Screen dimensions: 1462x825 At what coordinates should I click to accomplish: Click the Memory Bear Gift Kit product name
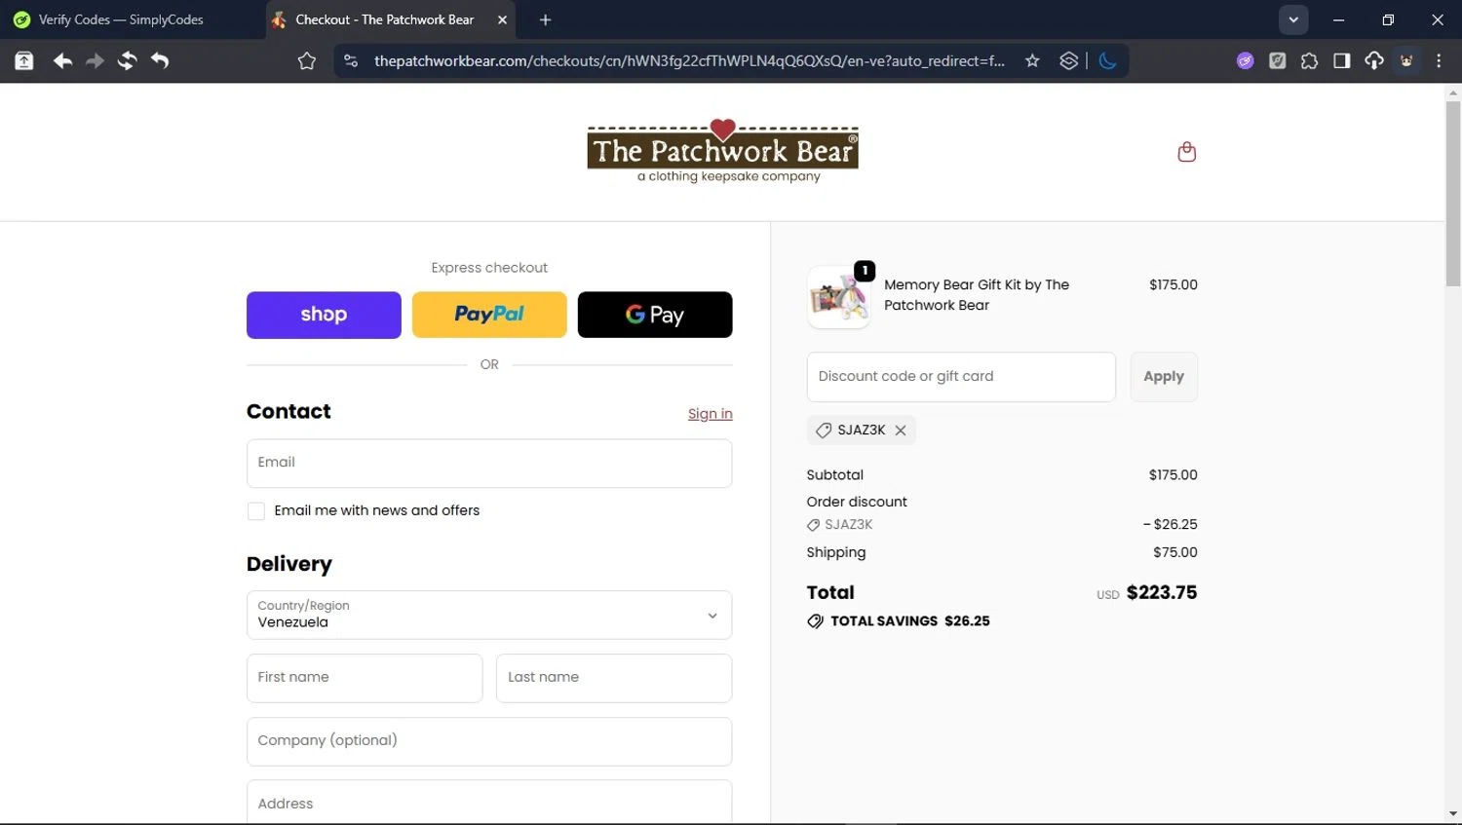click(x=977, y=295)
